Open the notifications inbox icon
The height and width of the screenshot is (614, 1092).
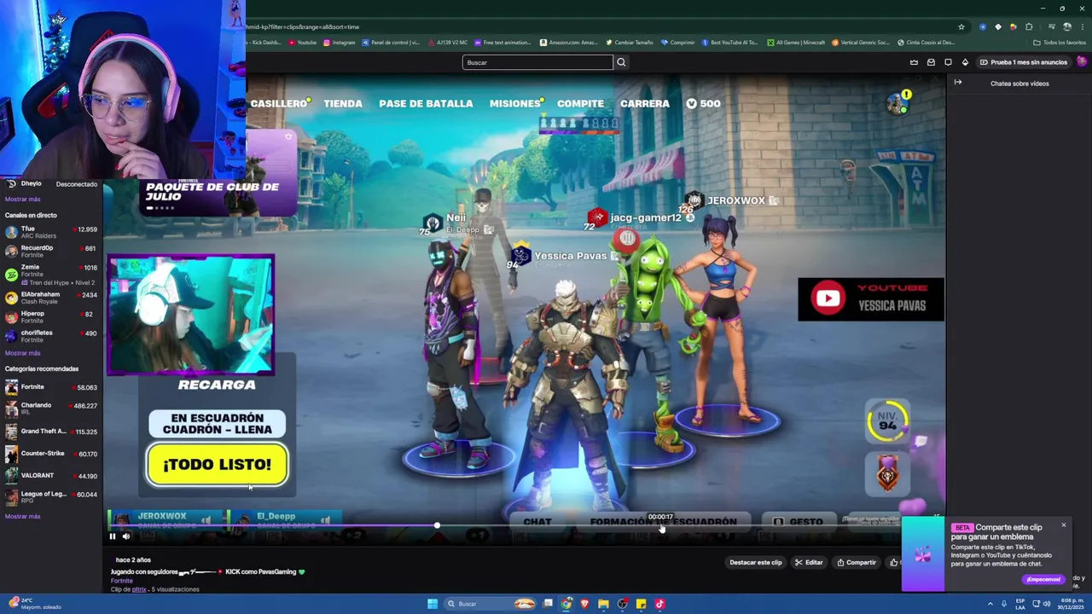tap(931, 62)
